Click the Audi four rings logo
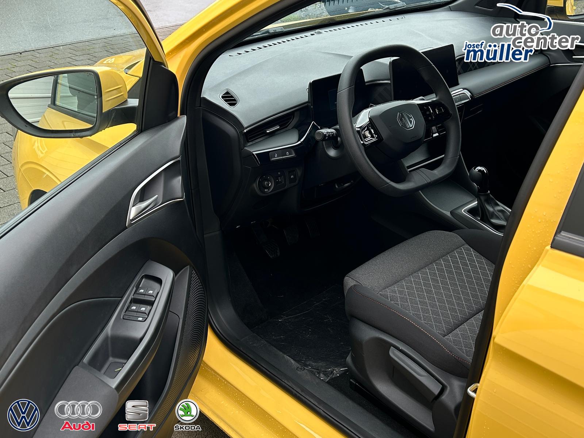Viewport: 584px width, 438px height. tap(78, 410)
